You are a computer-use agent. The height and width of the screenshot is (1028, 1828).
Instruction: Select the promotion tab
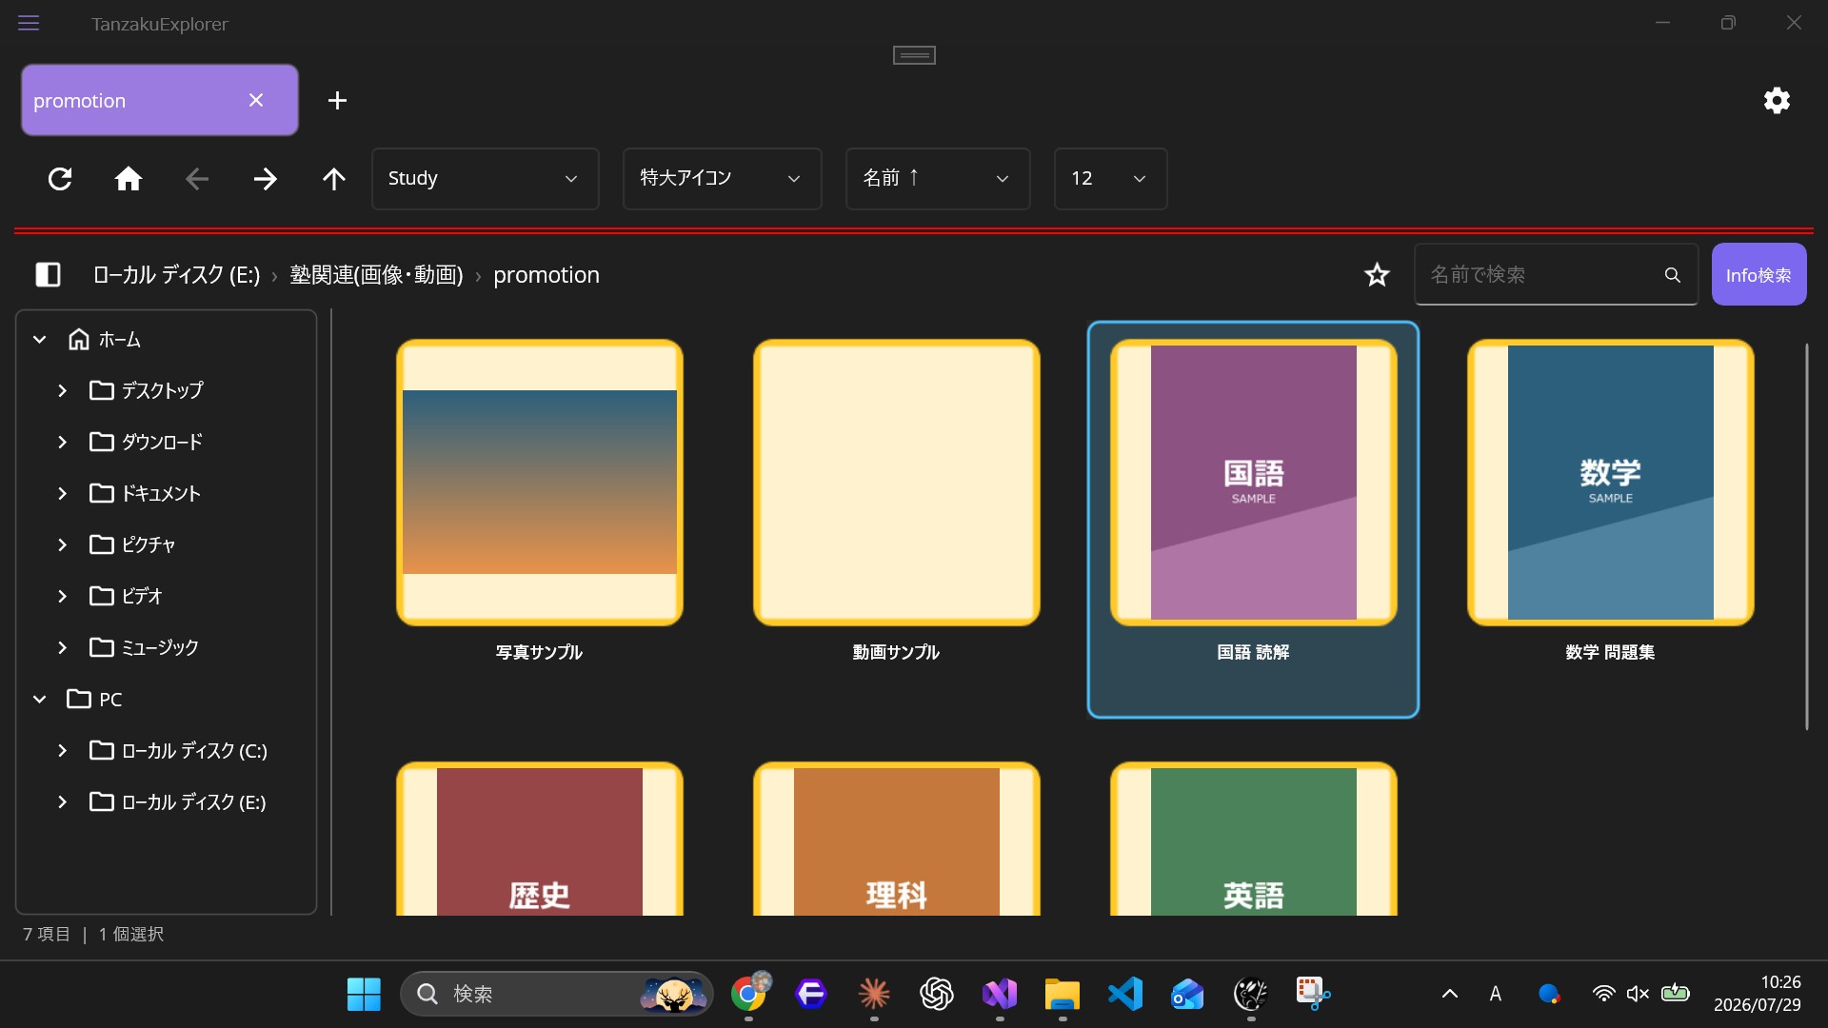pyautogui.click(x=159, y=100)
